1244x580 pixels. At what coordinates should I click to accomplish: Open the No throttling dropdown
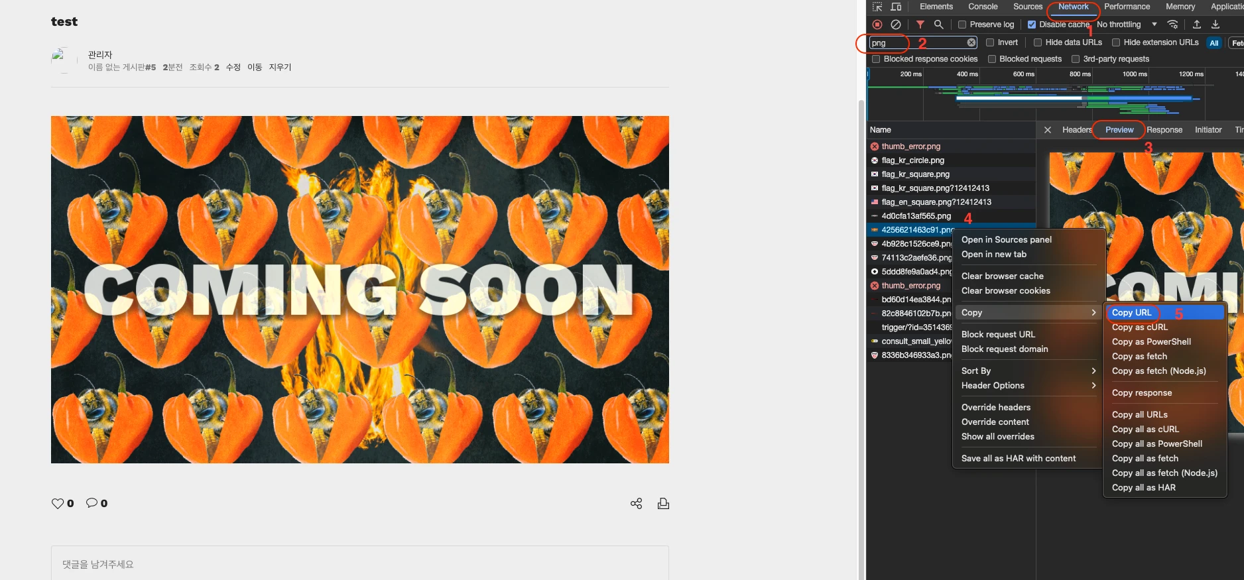(x=1127, y=25)
